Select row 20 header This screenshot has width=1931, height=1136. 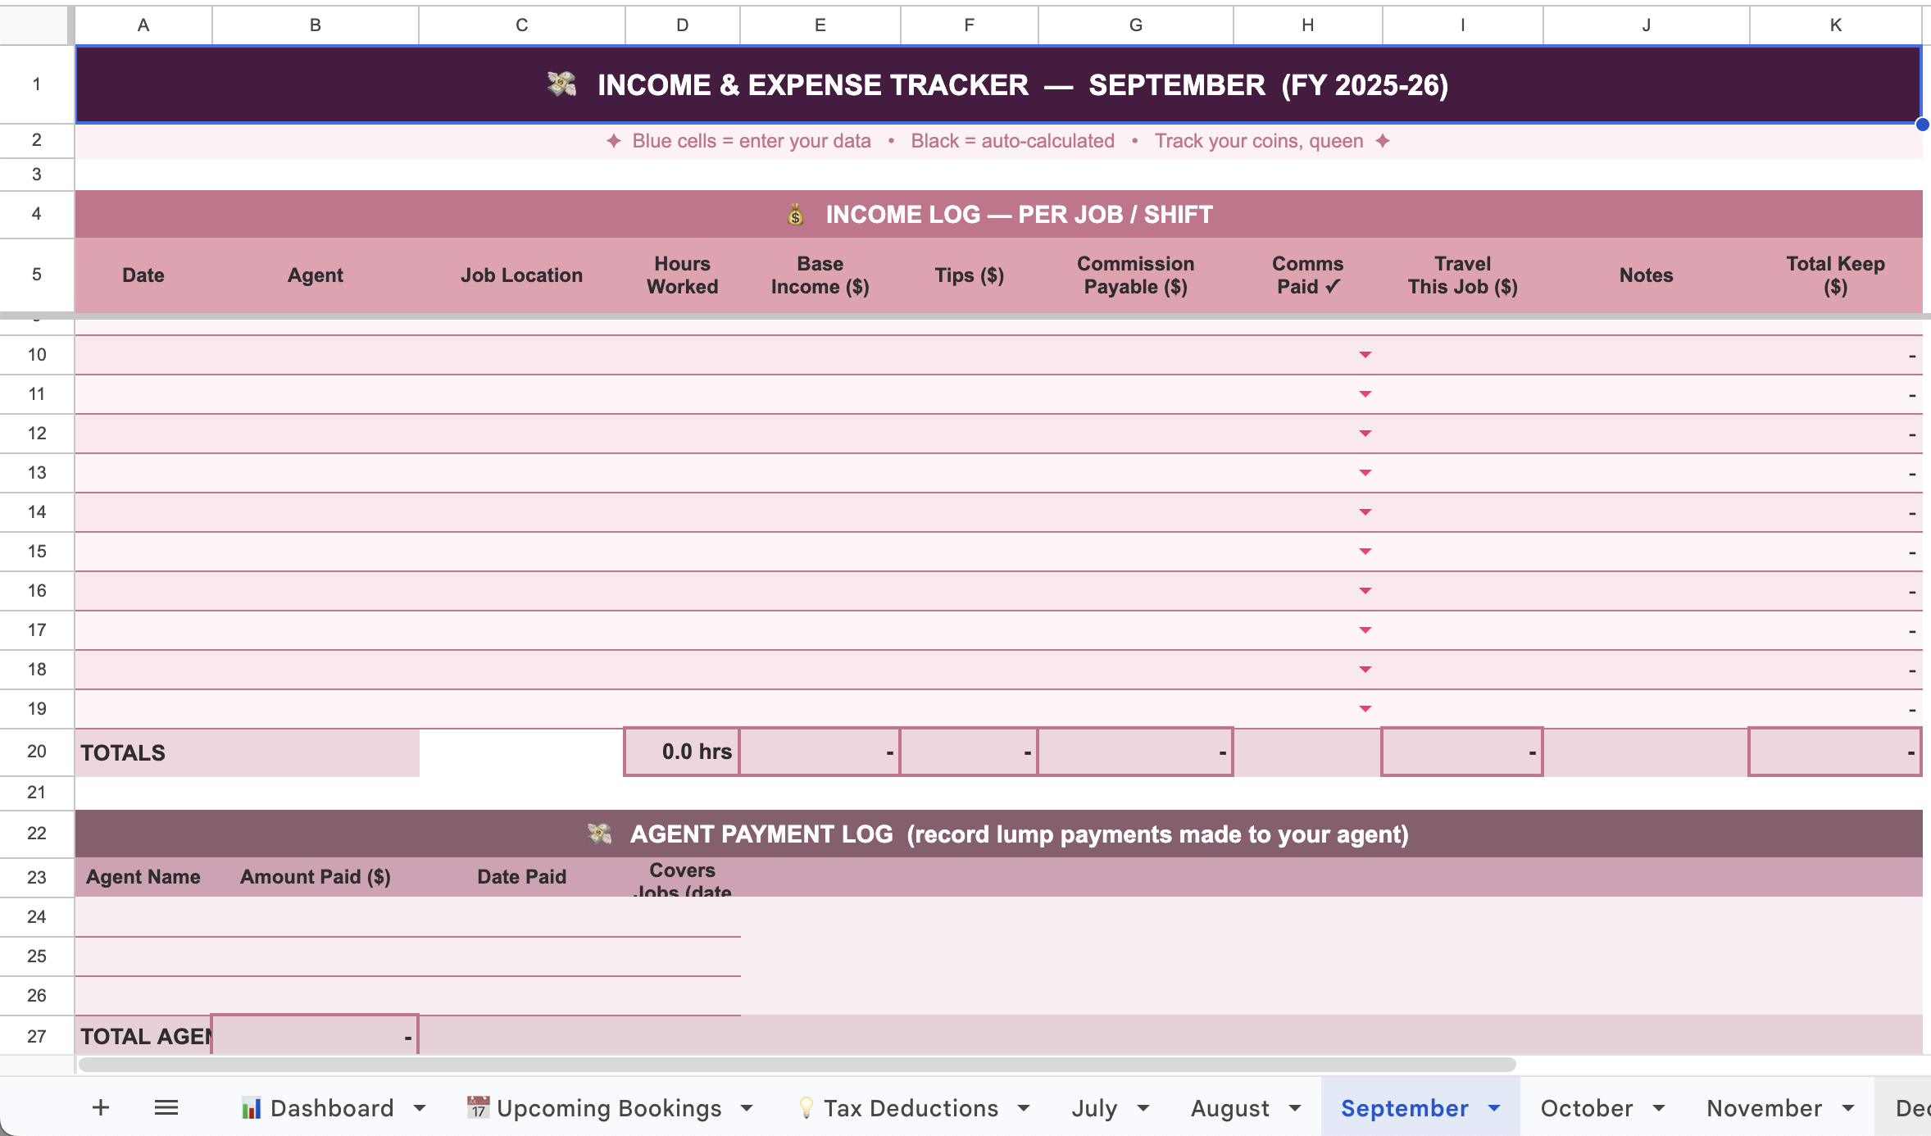click(37, 752)
